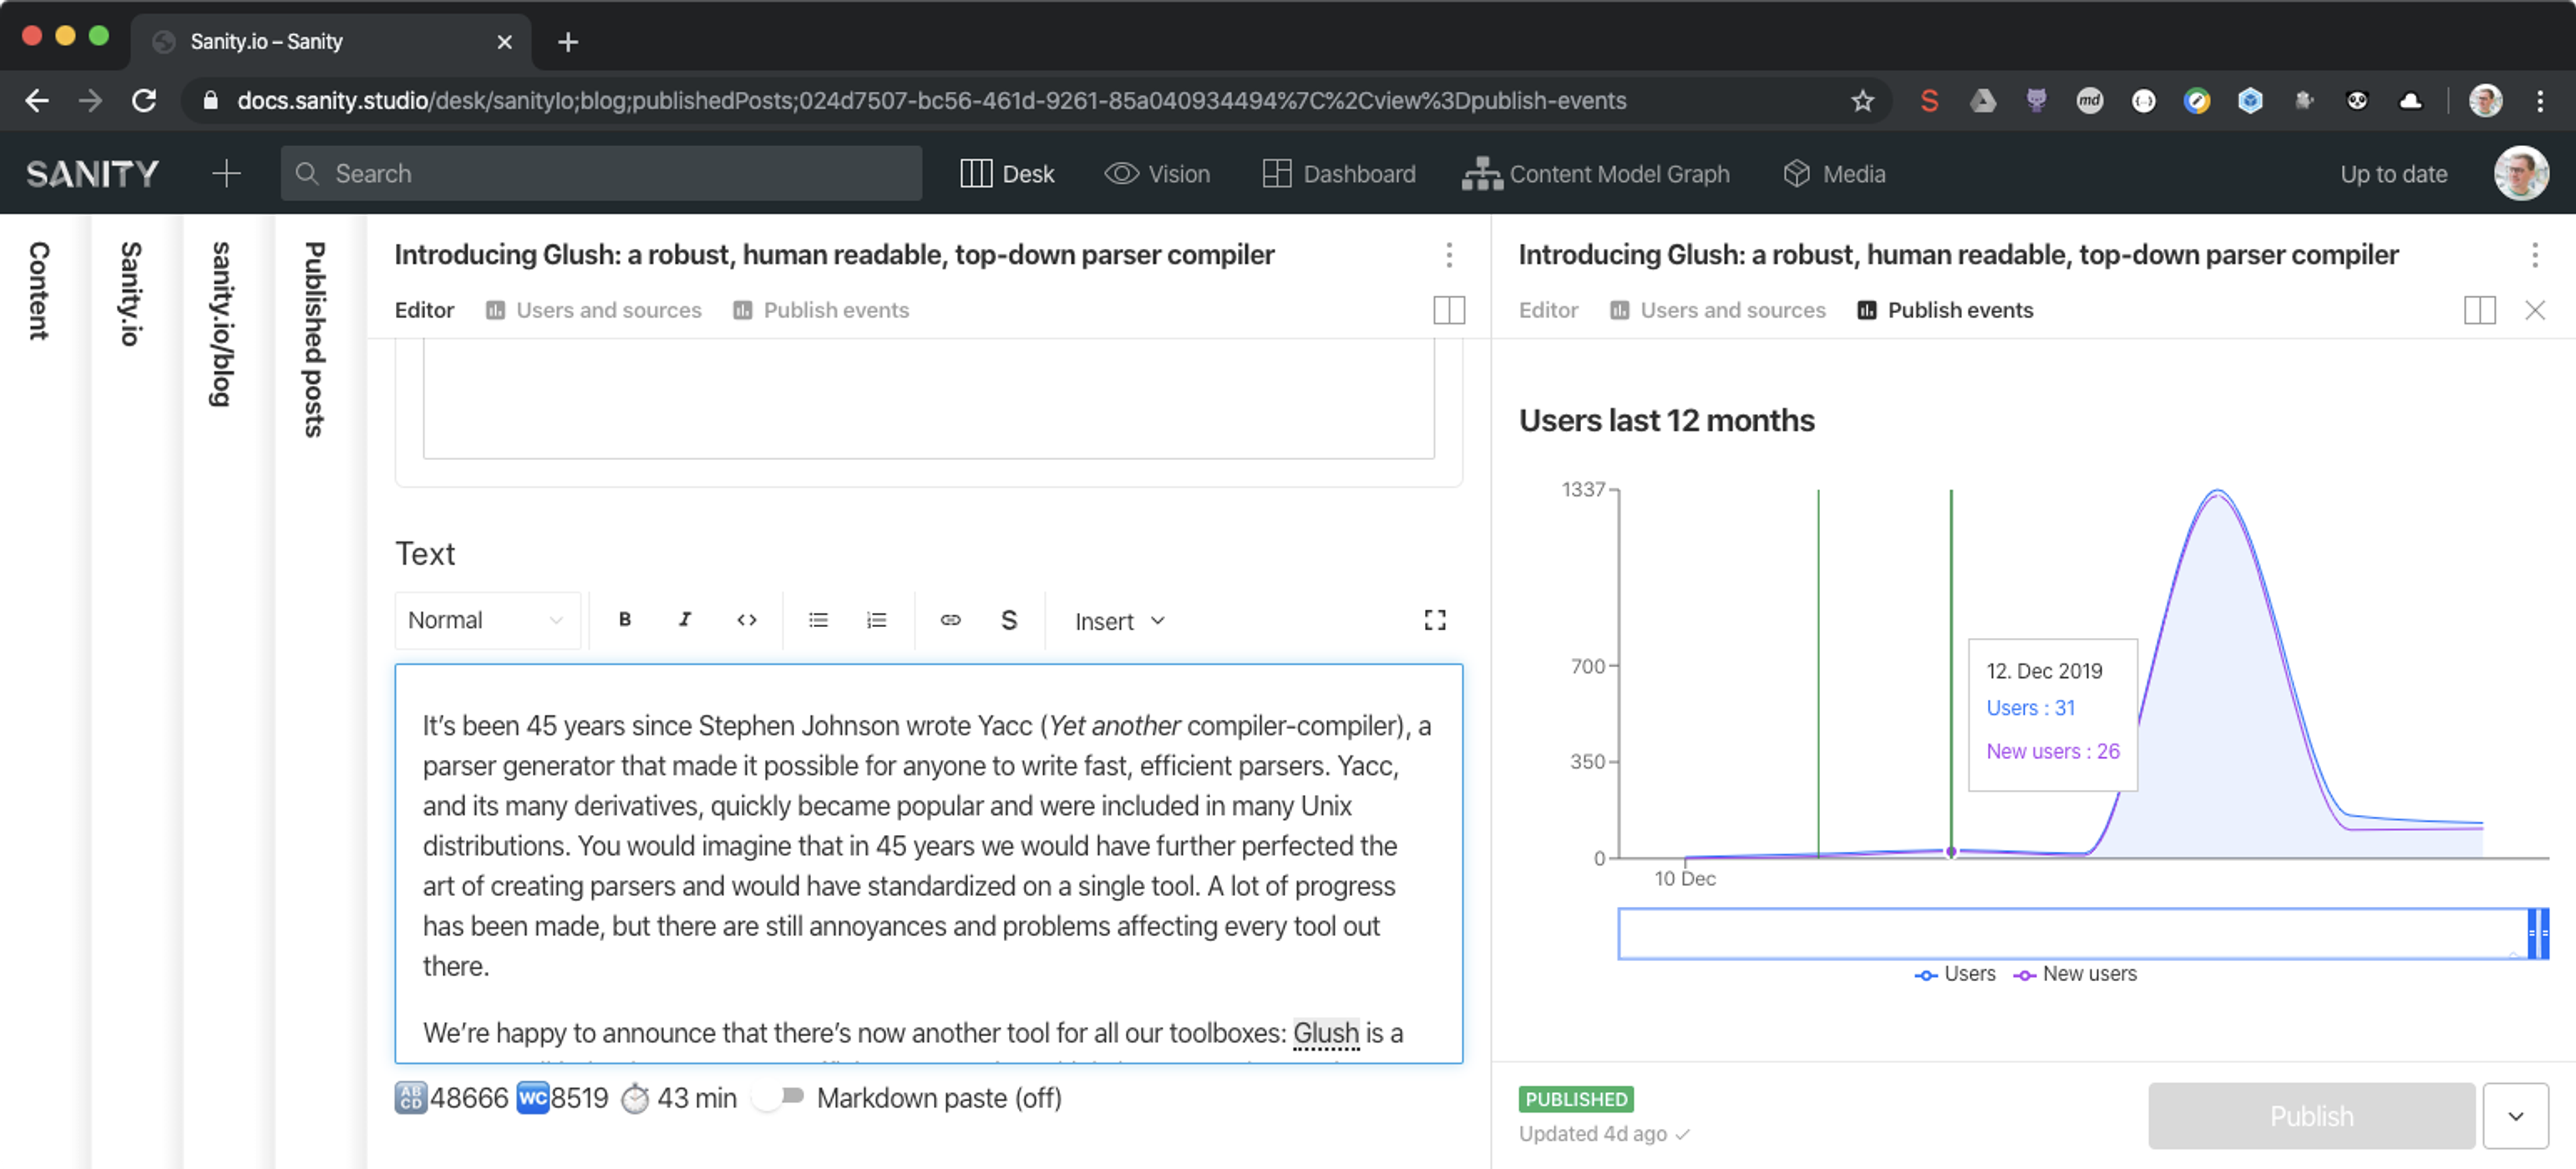Open the Desk tool
Screen dimensions: 2576x1169
coord(1007,173)
